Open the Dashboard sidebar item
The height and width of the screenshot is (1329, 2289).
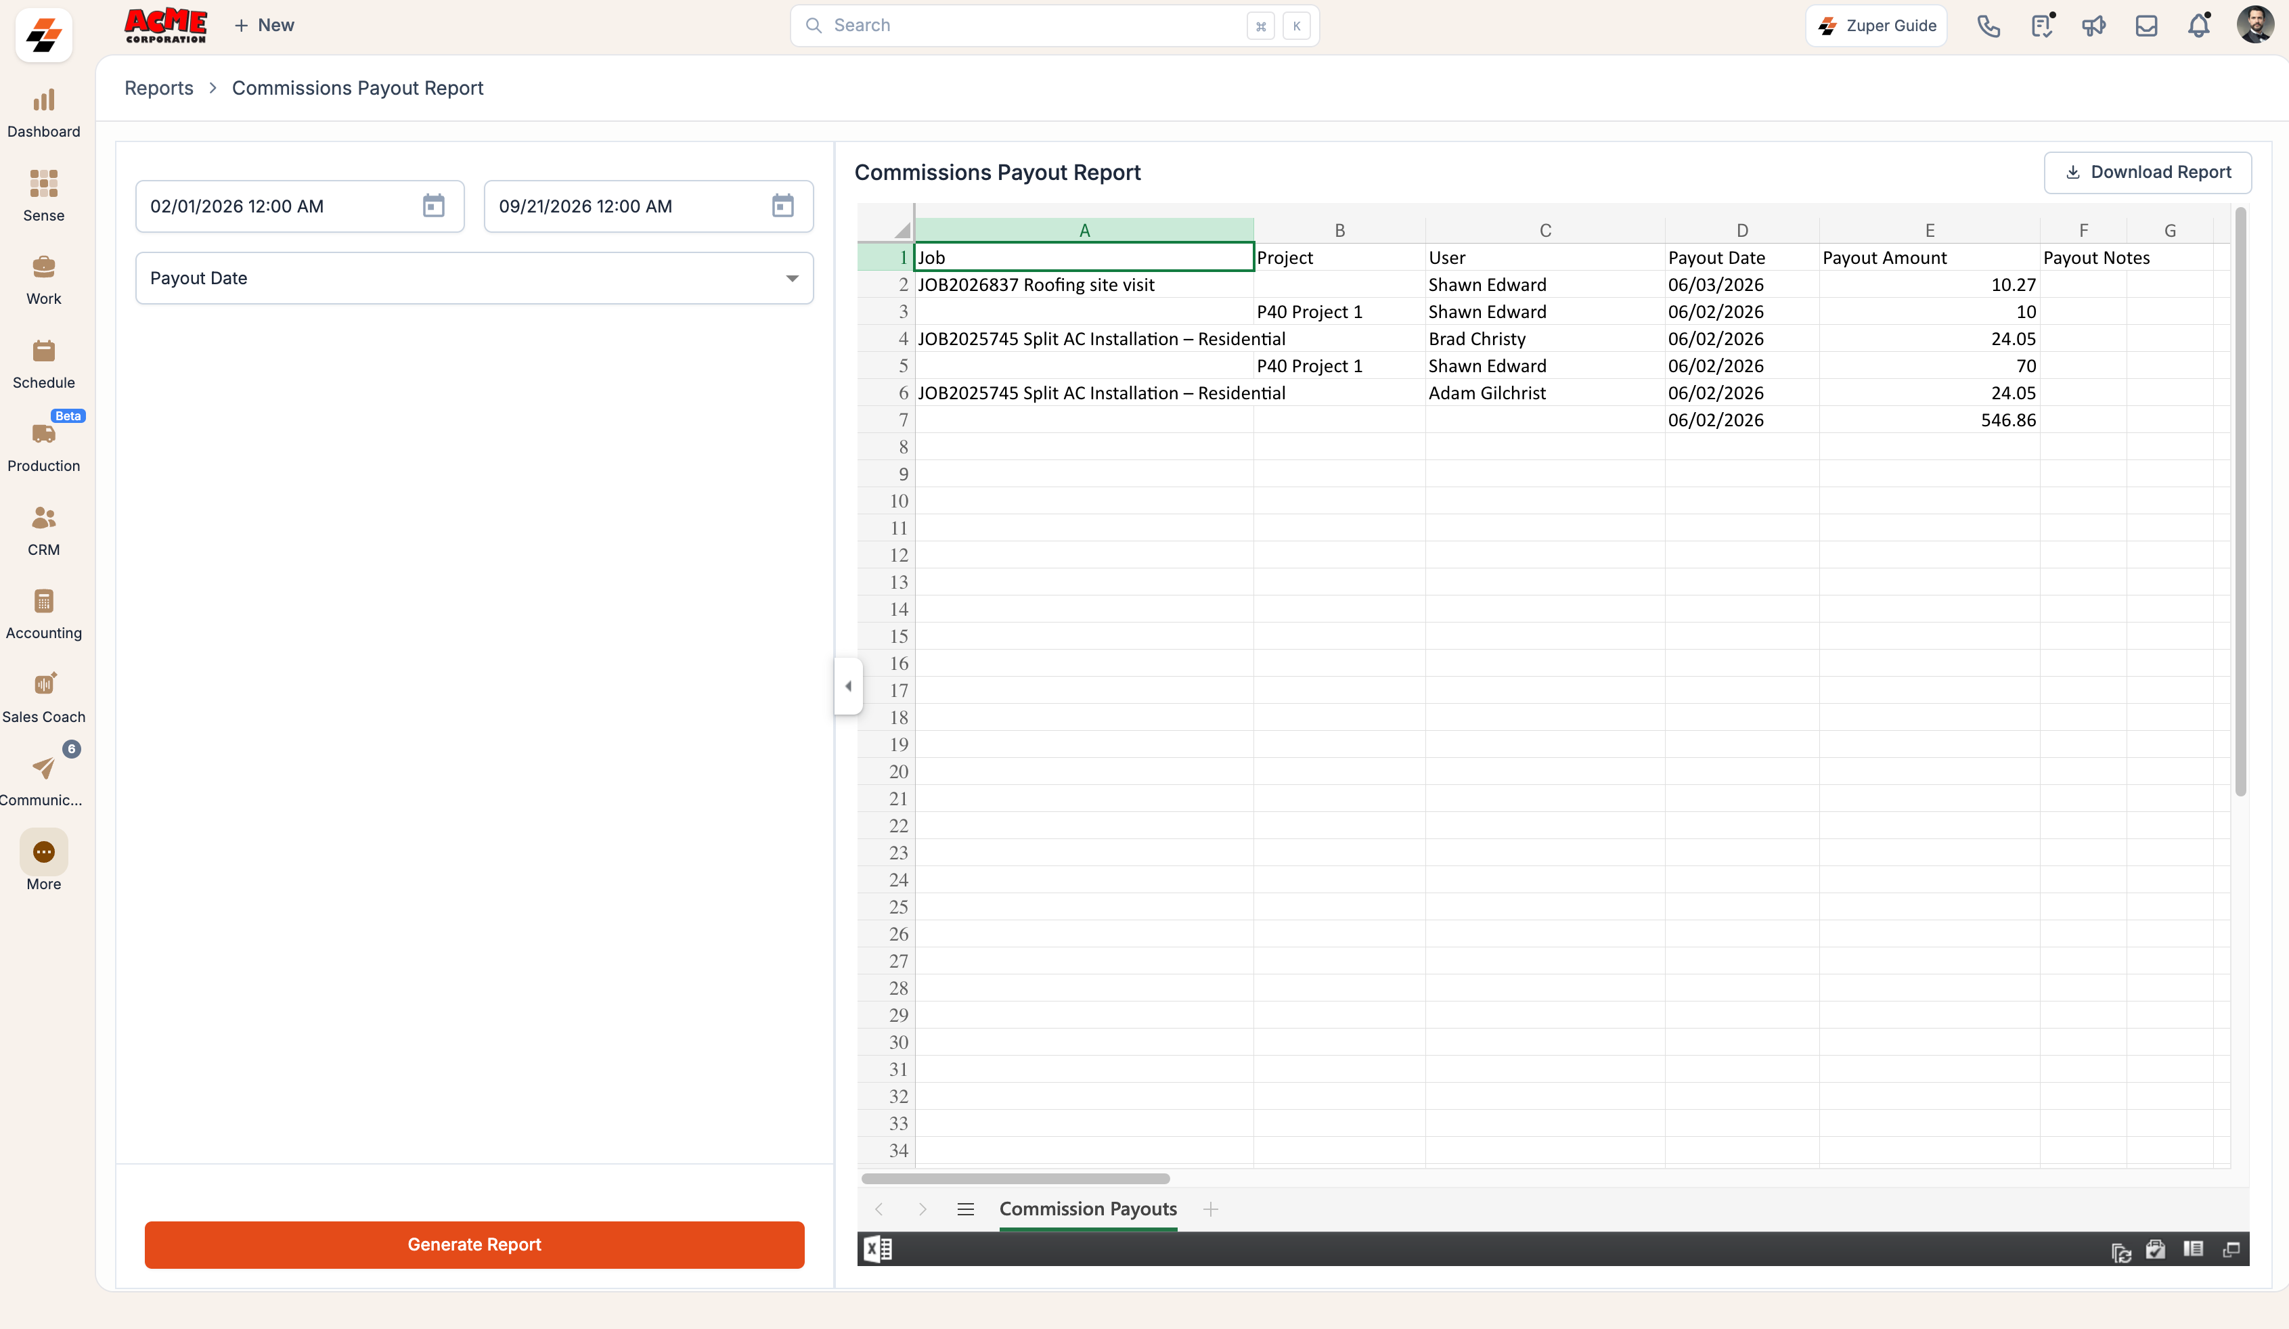pos(43,114)
